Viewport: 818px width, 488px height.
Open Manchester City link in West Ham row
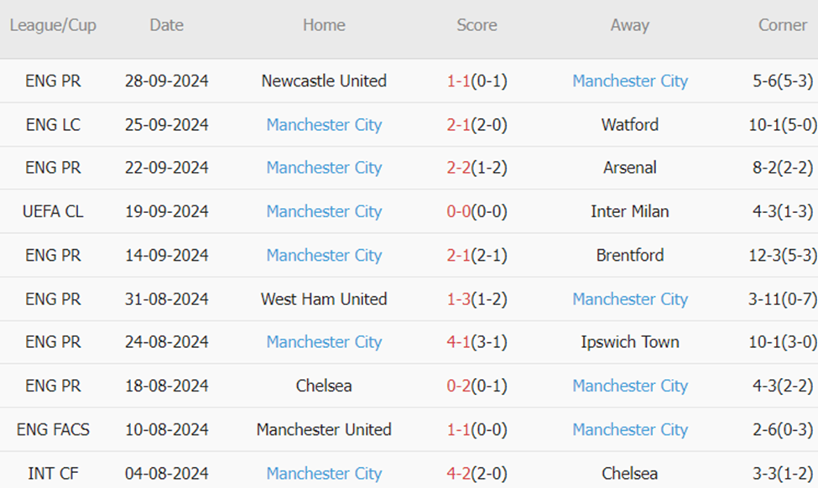point(630,299)
